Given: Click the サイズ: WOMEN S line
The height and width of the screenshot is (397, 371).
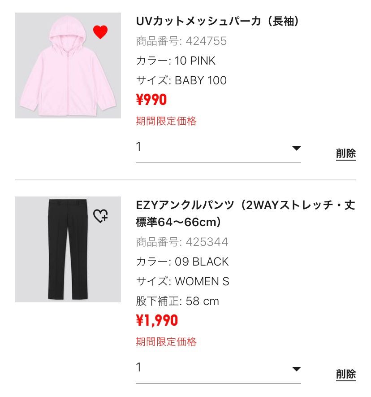Looking at the screenshot, I should pos(183,281).
